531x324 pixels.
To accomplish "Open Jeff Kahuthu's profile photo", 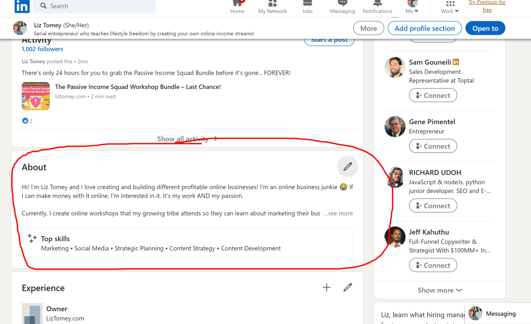I will [395, 237].
